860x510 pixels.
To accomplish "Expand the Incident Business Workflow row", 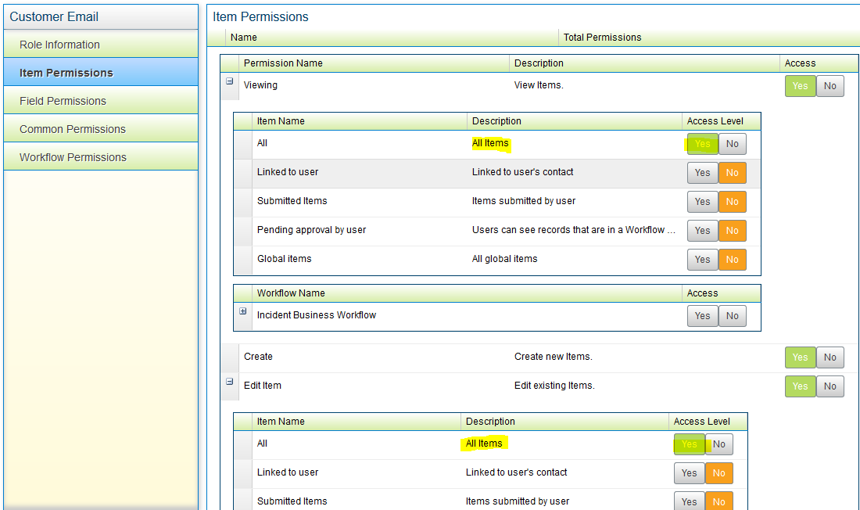I will tap(243, 311).
